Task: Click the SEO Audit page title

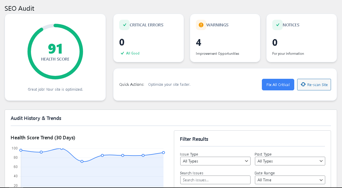Action: coord(19,9)
